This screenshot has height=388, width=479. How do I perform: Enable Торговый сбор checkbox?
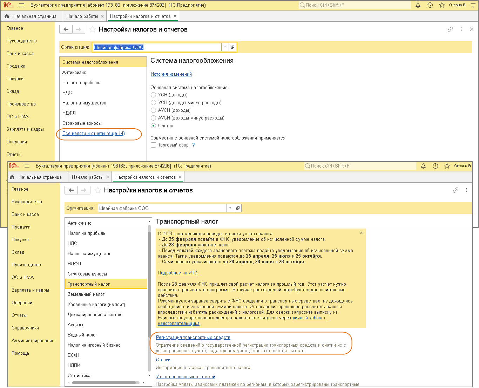tap(153, 145)
